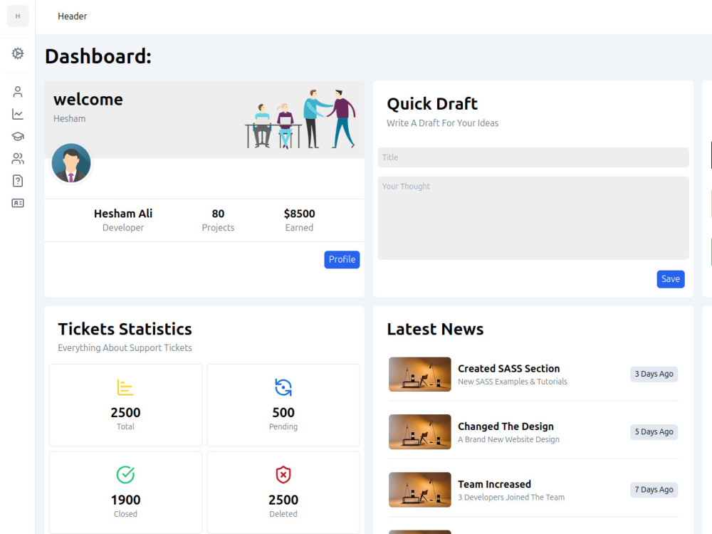Click the Changed The Design news thumbnail
712x534 pixels.
(x=420, y=432)
